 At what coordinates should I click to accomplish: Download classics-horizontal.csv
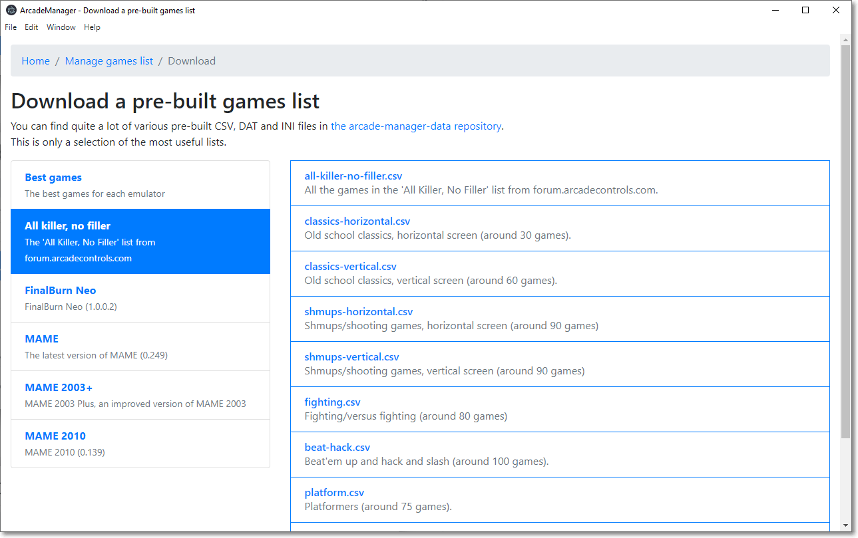[x=357, y=221]
